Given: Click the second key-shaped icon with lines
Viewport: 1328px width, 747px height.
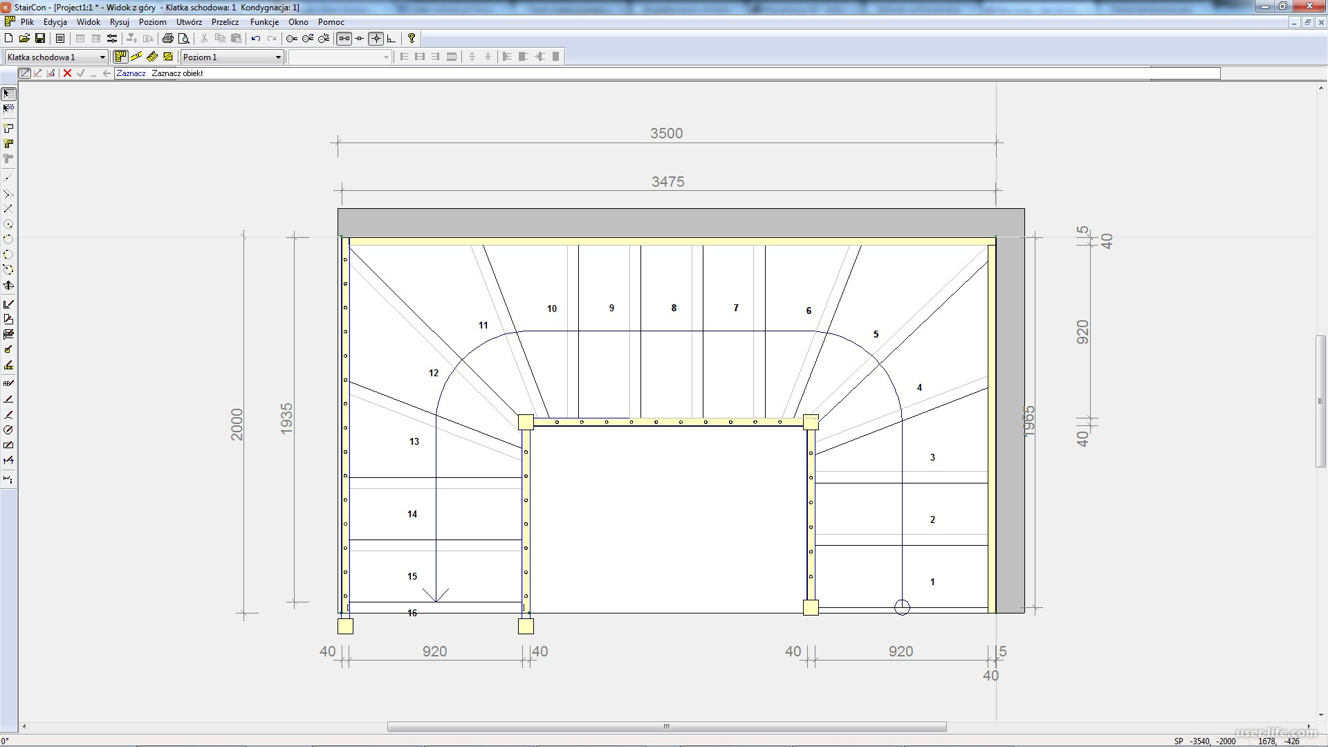Looking at the screenshot, I should click(308, 39).
